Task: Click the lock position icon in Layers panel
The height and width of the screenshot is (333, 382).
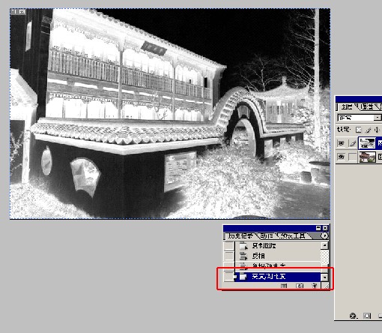Action: 377,130
